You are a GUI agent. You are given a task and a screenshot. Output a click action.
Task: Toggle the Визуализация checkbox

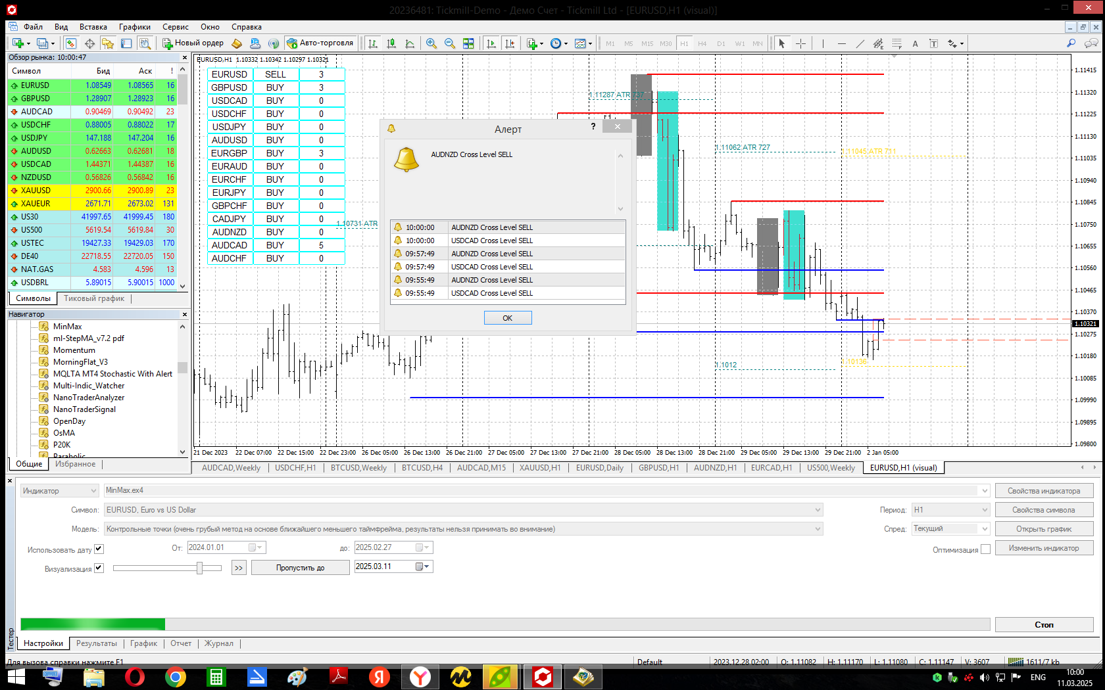(99, 568)
